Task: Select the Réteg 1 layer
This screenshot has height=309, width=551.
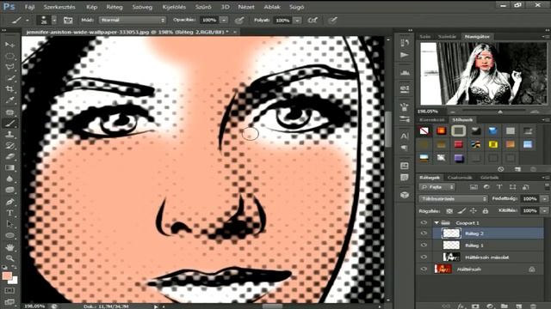Action: click(x=488, y=245)
